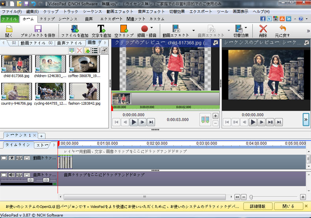Expand the 動画エフェクト dropdown arrow
Viewport: 311px width, 218px height.
pos(193,30)
